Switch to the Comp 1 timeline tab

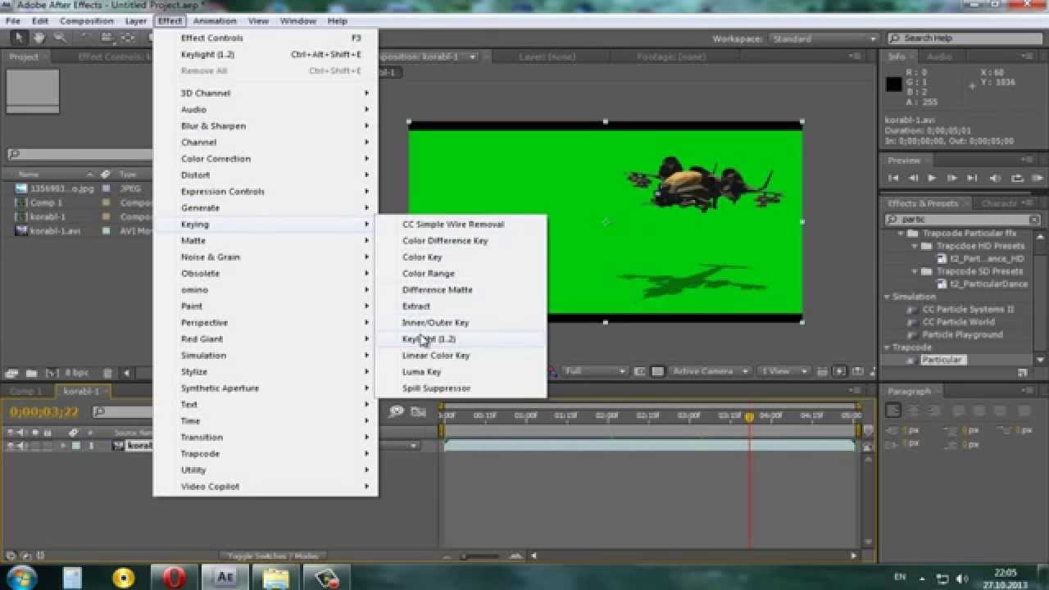(26, 392)
